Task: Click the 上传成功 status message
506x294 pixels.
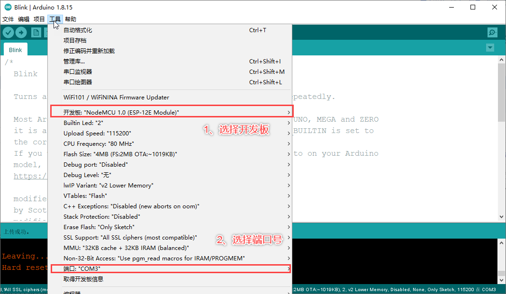Action: click(x=16, y=232)
